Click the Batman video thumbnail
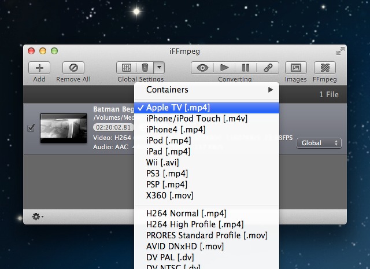 coord(64,128)
